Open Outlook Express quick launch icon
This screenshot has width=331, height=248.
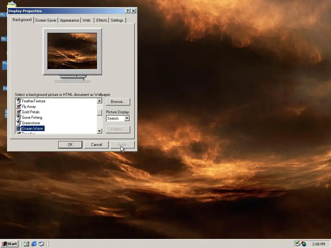pyautogui.click(x=41, y=244)
